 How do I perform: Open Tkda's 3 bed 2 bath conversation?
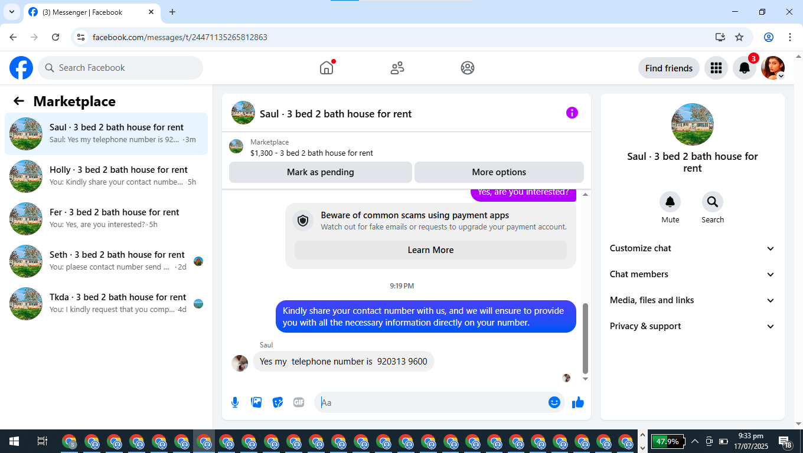tap(106, 304)
